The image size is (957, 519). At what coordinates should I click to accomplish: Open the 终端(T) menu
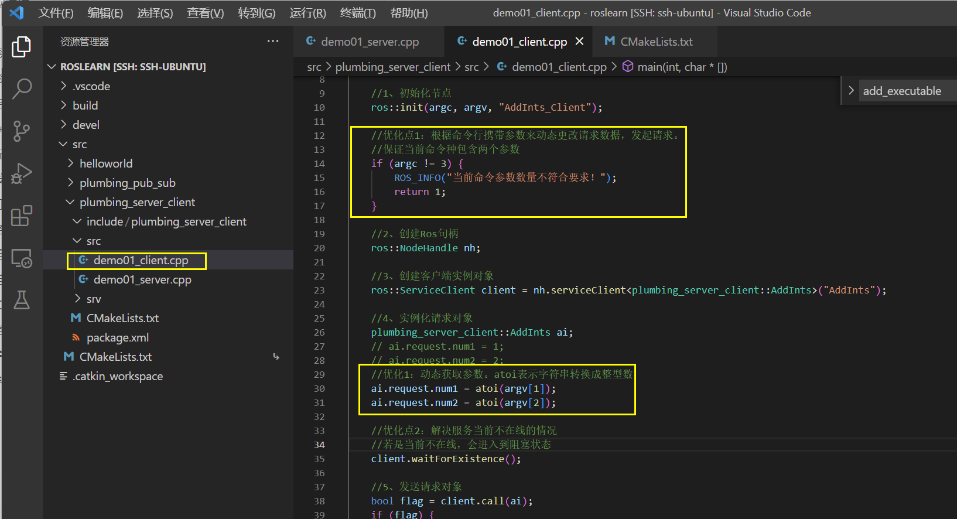pyautogui.click(x=358, y=13)
